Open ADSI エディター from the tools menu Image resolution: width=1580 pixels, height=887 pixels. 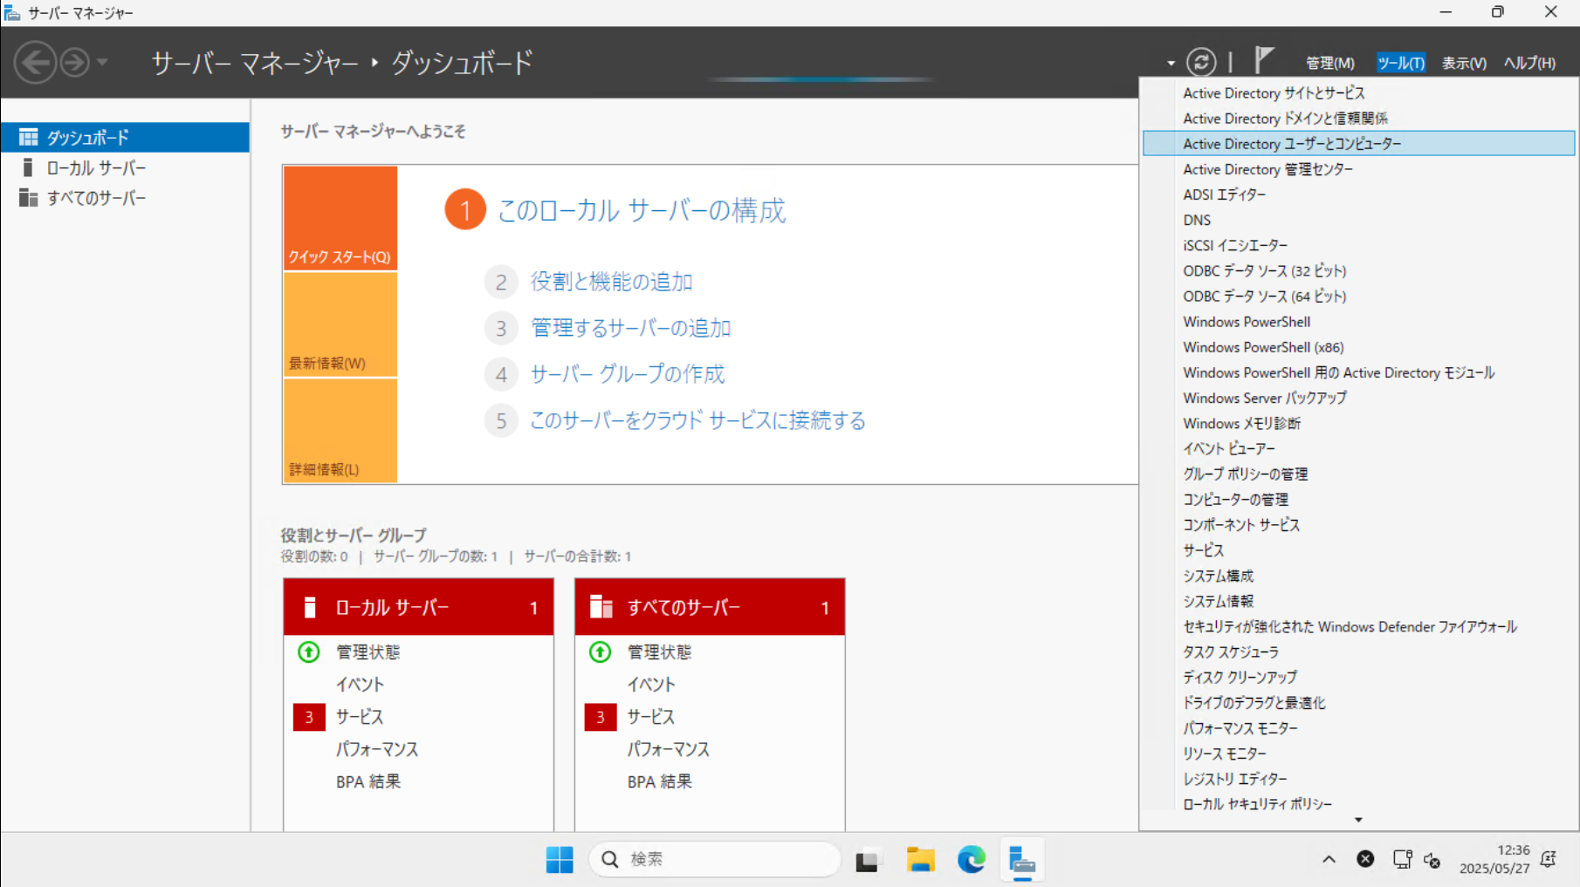point(1359,194)
